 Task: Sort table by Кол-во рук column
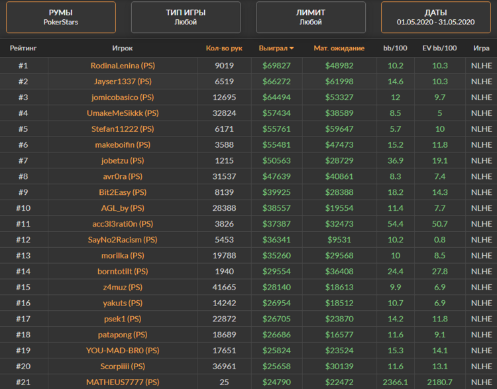pos(224,48)
